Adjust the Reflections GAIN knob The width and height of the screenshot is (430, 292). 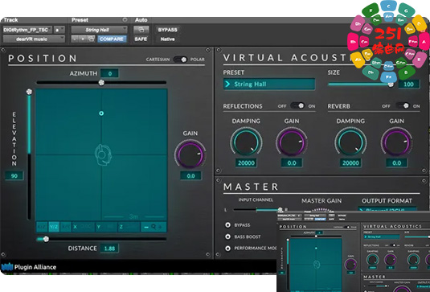pos(292,142)
